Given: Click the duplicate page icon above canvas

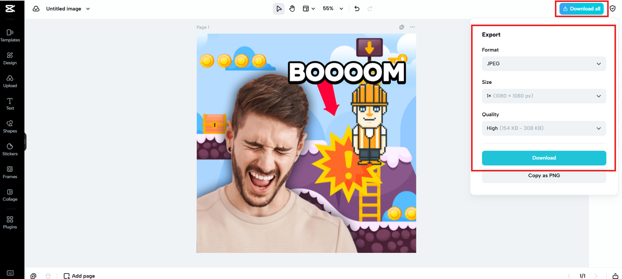Looking at the screenshot, I should click(x=401, y=27).
